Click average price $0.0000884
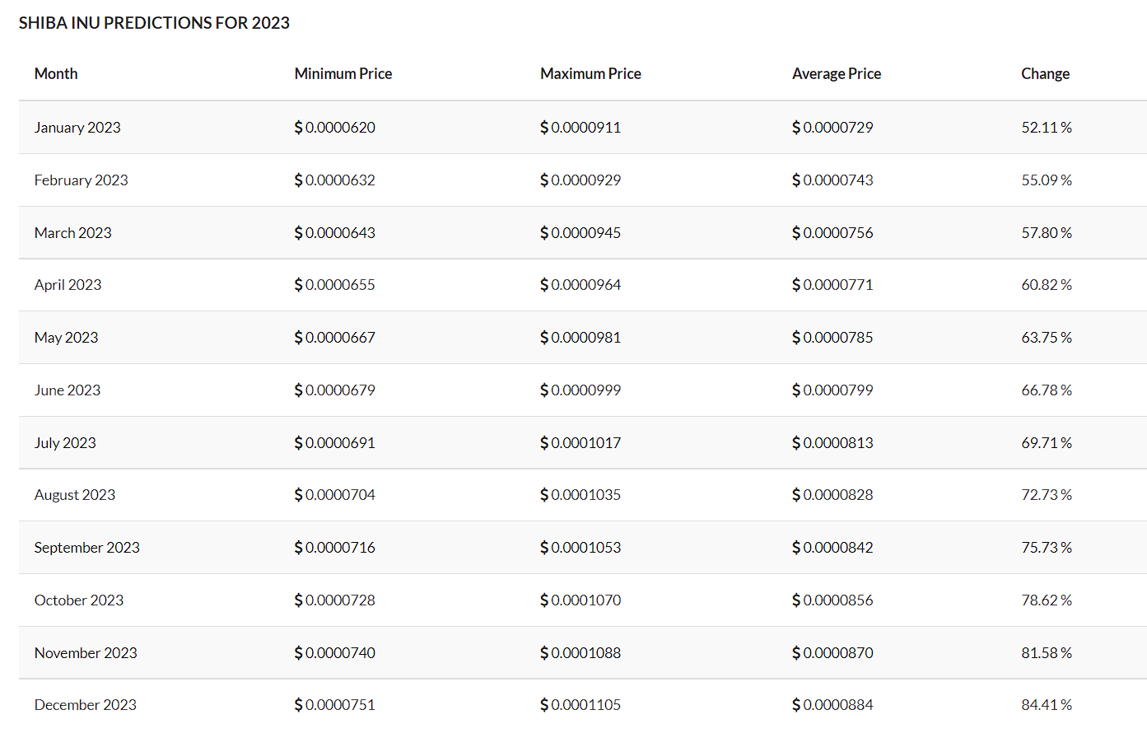 (832, 704)
